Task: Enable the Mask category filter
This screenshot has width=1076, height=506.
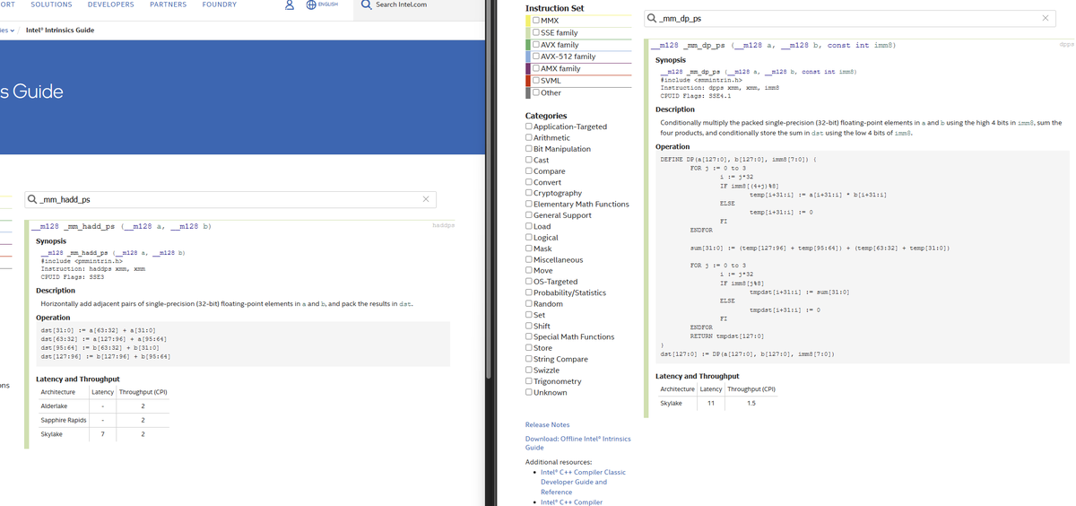Action: coord(529,249)
